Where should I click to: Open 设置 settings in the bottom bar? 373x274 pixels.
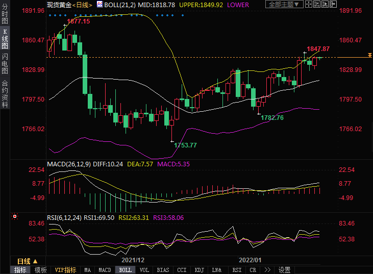point(285,270)
